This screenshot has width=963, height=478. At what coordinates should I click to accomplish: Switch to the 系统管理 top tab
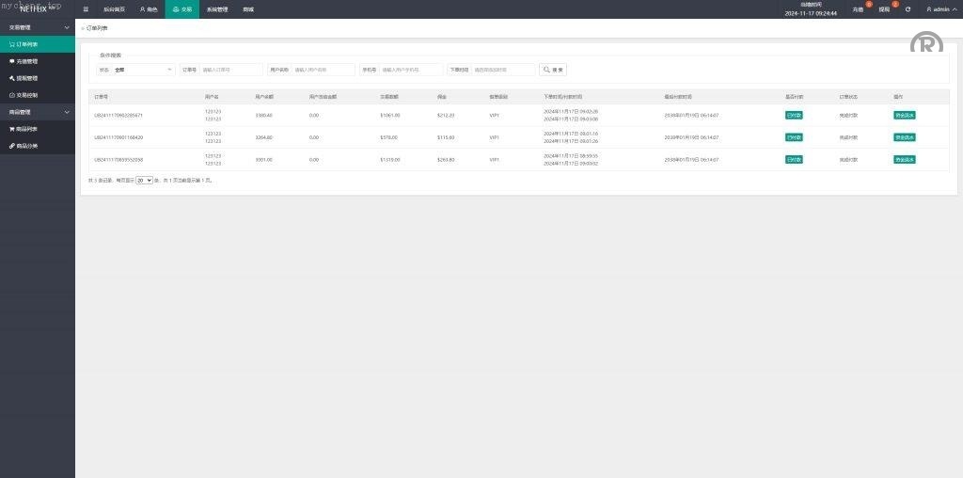217,9
